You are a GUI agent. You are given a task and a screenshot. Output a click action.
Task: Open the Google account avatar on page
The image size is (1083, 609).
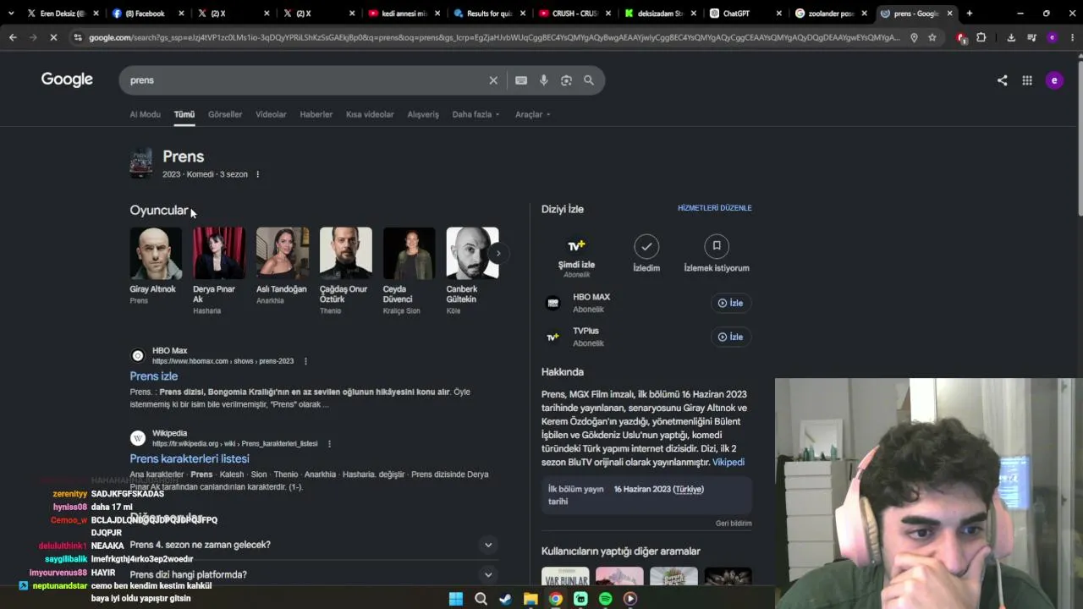[x=1054, y=80]
